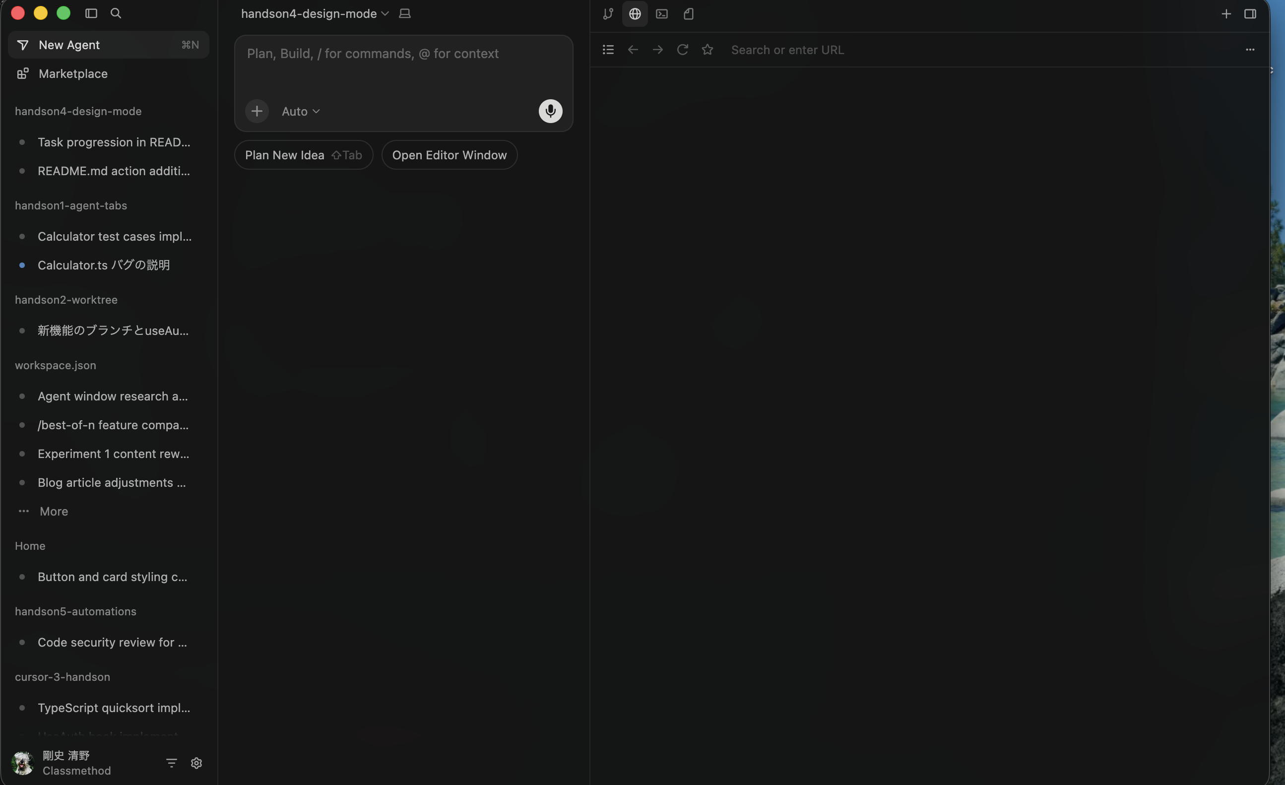This screenshot has width=1285, height=785.
Task: Open settings via the gear icon
Action: tap(196, 763)
